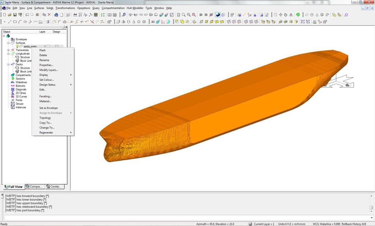Collapse the Surfaces tree node
Viewport: 375px width, 226px height.
(8, 43)
